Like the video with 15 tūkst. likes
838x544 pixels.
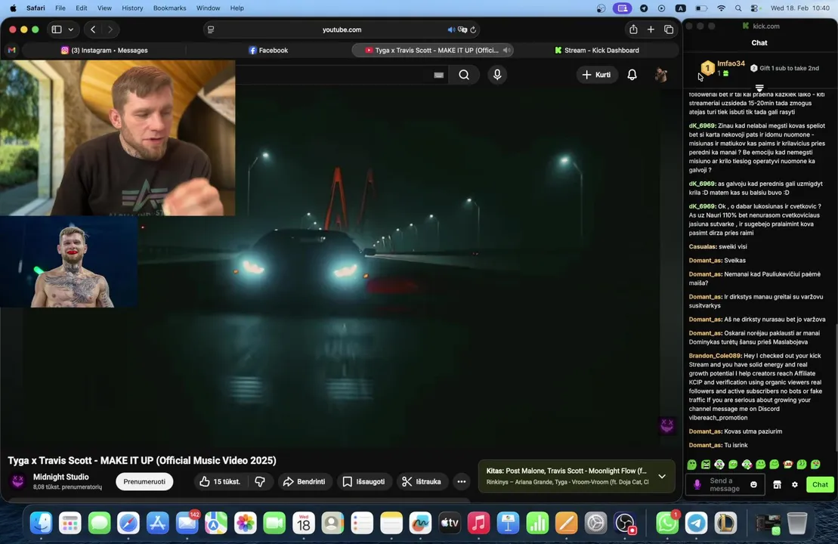pyautogui.click(x=220, y=481)
